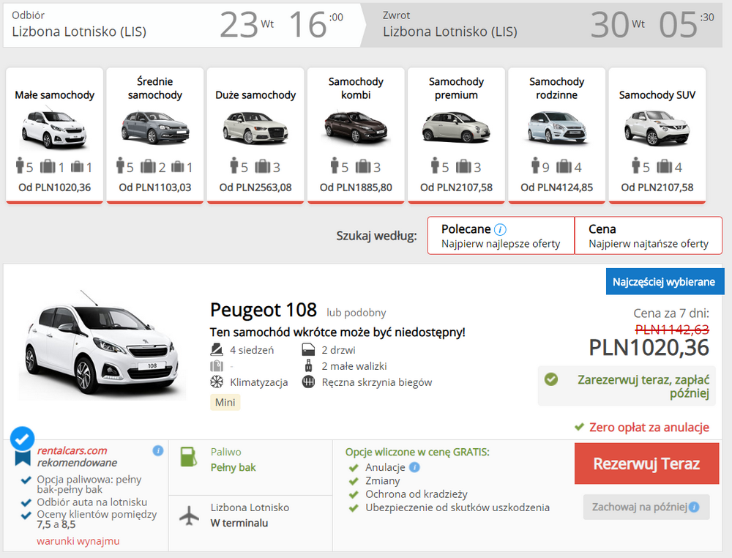This screenshot has width=732, height=558.
Task: Click the info icon next to Polecane
Action: 500,229
